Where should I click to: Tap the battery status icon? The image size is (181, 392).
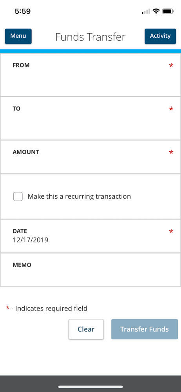tap(168, 11)
